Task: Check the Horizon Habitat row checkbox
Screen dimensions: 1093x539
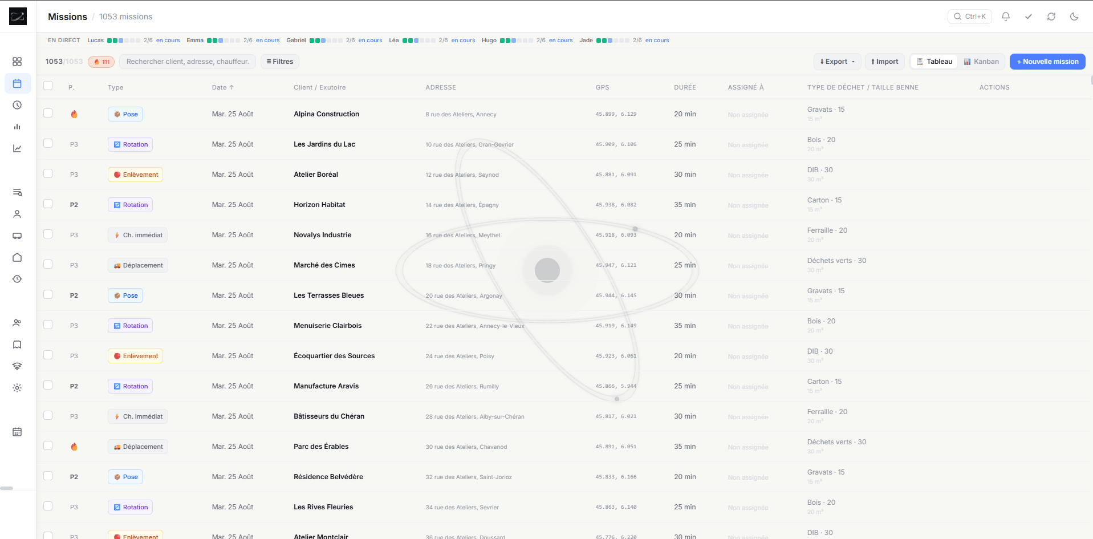Action: point(48,204)
